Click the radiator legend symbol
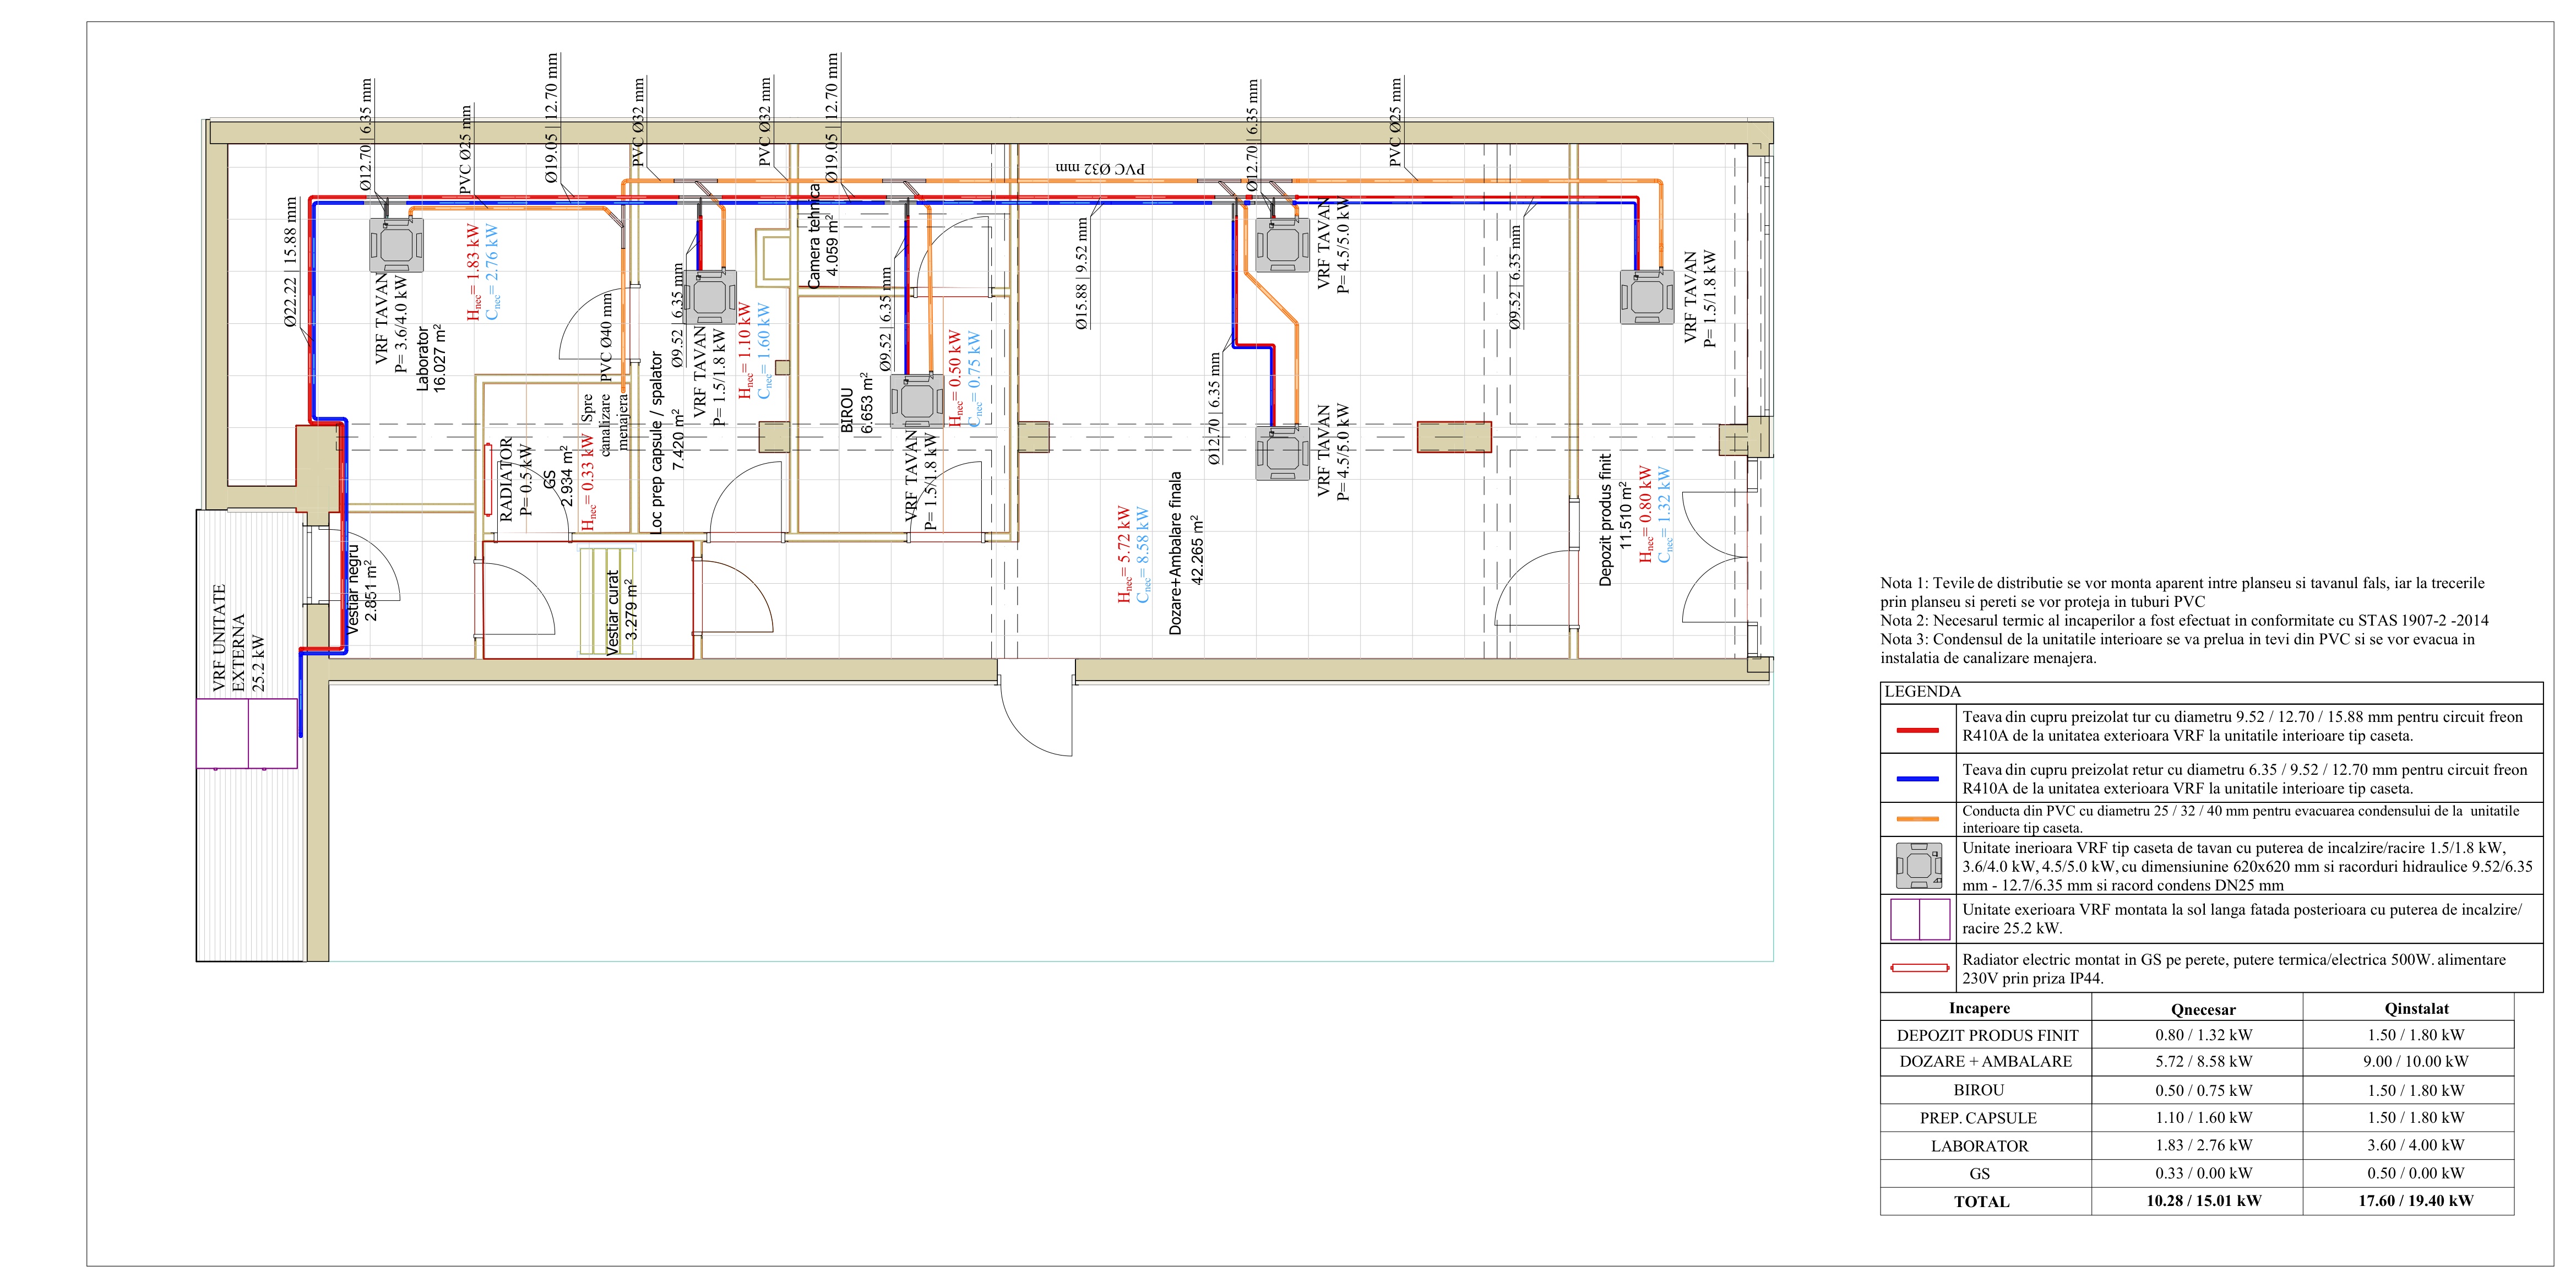The height and width of the screenshot is (1288, 2576). 1919,968
